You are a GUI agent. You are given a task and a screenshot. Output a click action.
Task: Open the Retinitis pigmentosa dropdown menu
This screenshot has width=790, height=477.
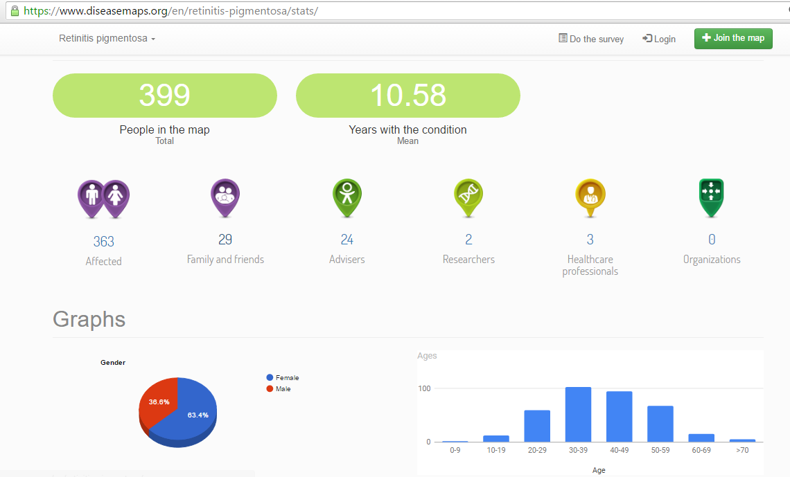[x=107, y=38]
